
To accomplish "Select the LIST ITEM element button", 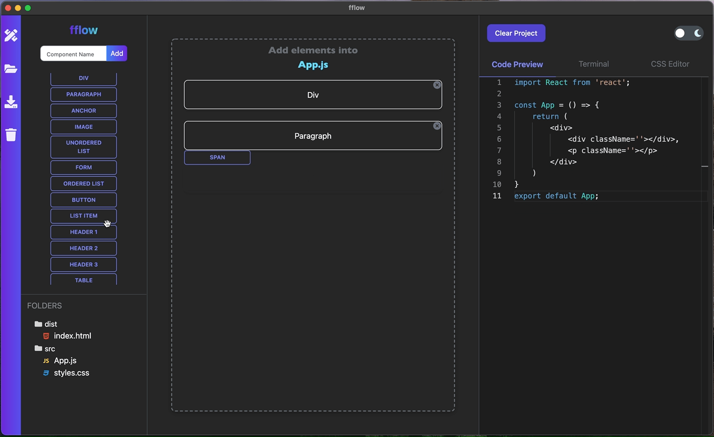I will [x=83, y=216].
